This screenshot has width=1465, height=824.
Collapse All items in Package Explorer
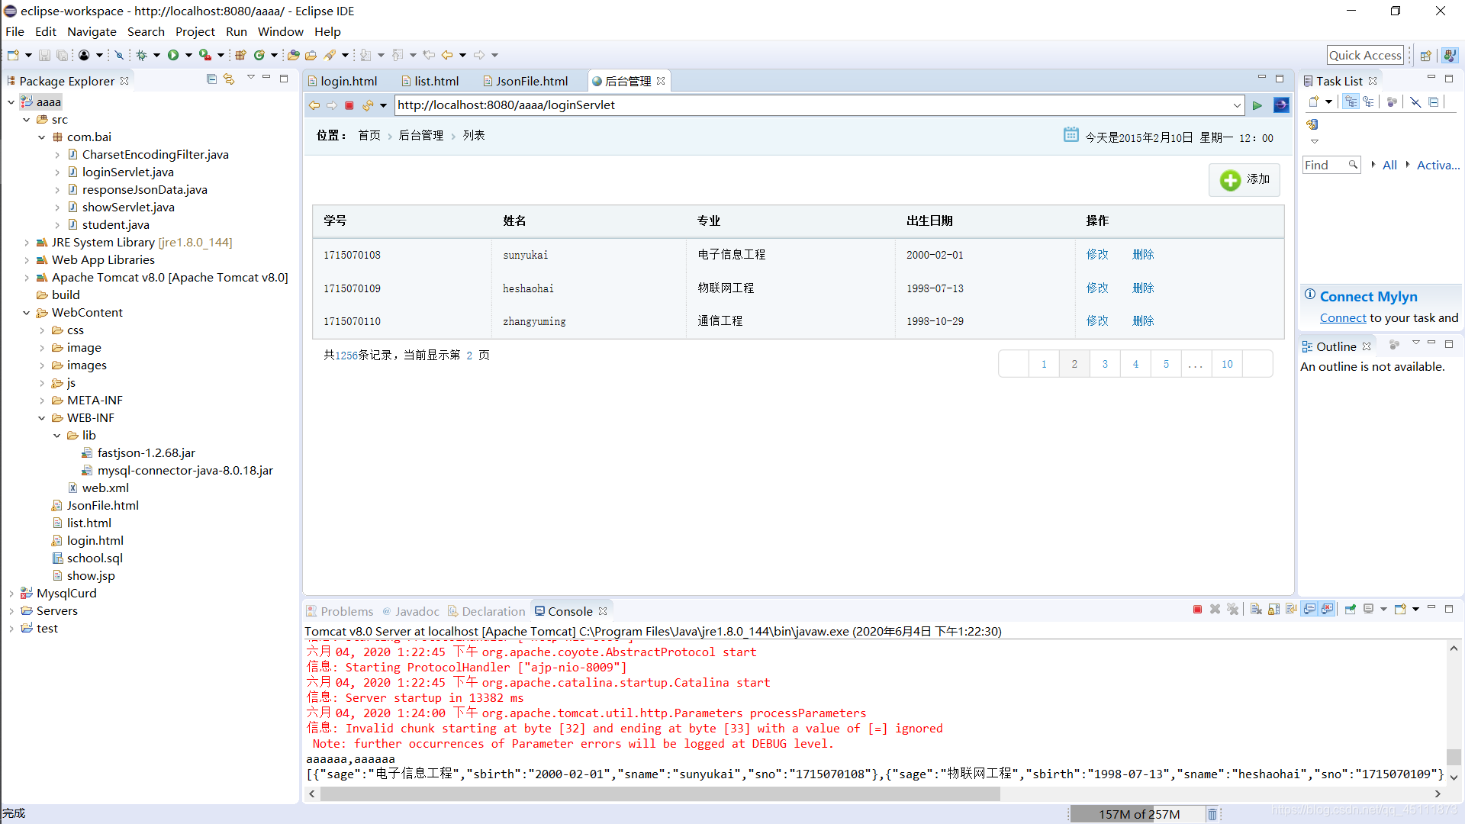pyautogui.click(x=211, y=79)
